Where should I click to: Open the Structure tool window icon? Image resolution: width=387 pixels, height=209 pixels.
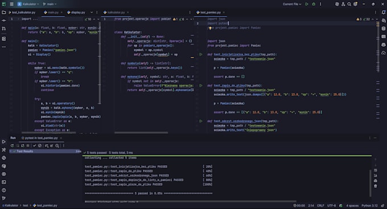4,39
